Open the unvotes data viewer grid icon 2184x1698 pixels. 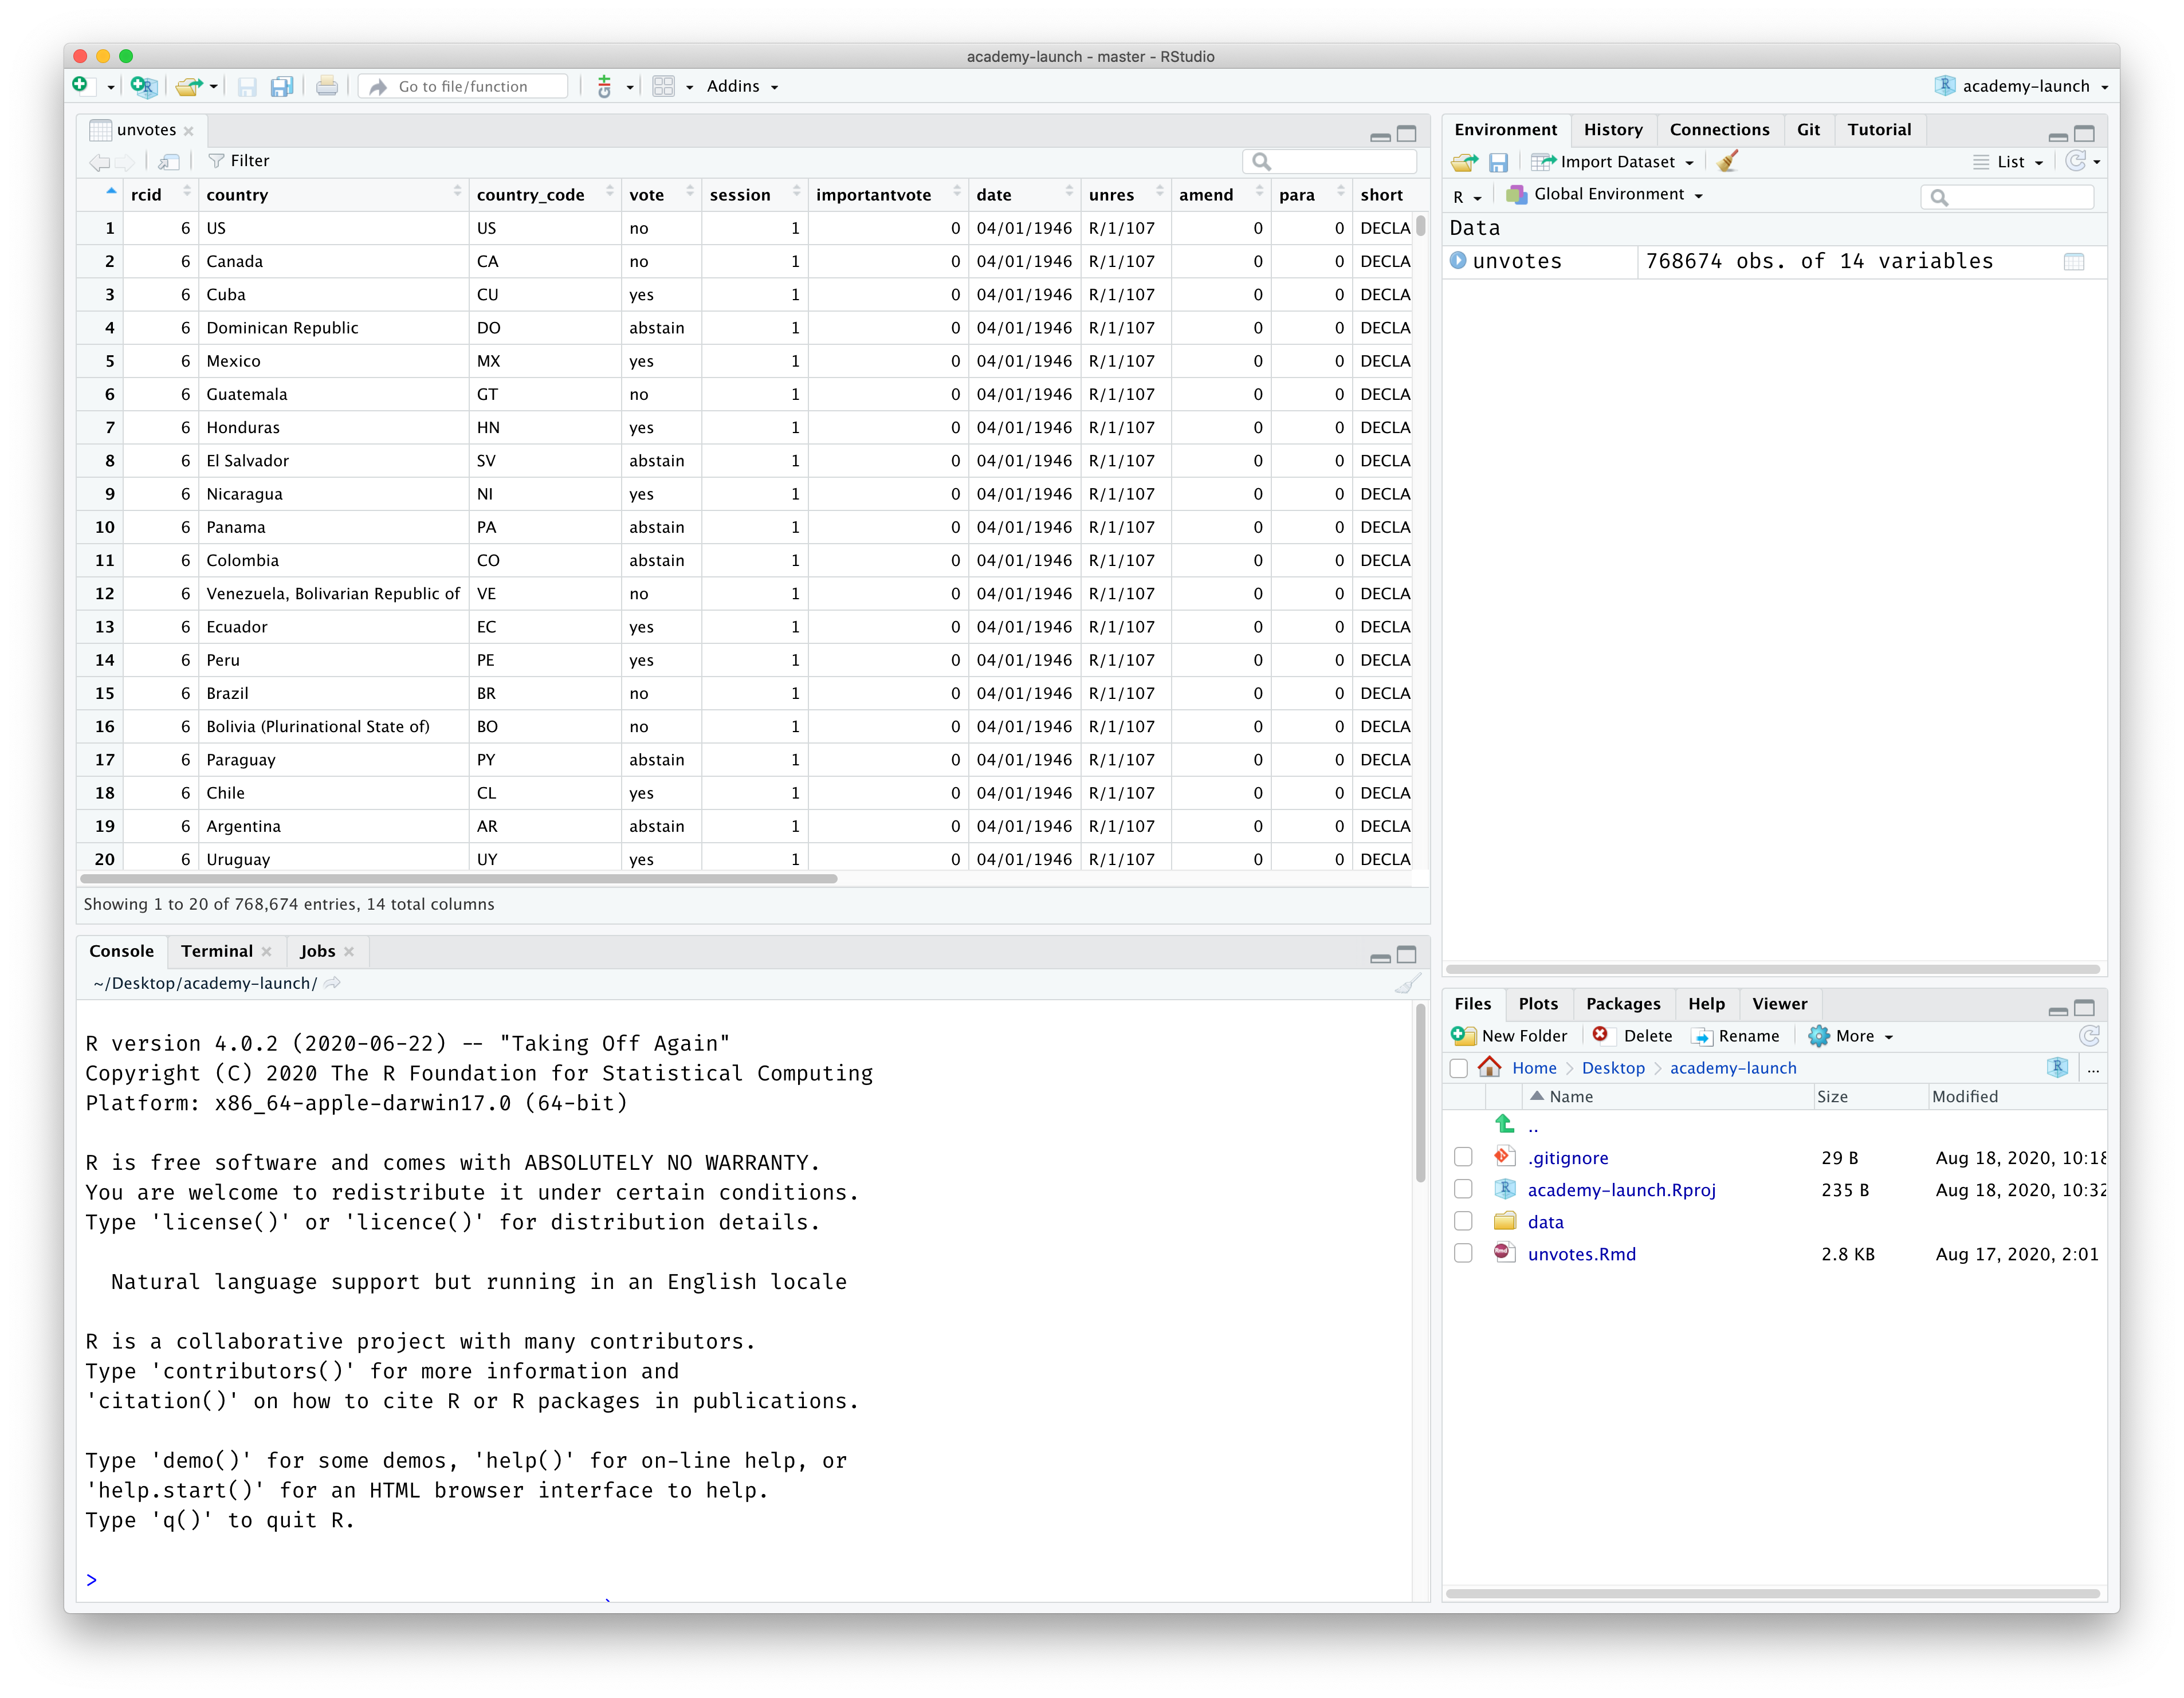click(2073, 262)
